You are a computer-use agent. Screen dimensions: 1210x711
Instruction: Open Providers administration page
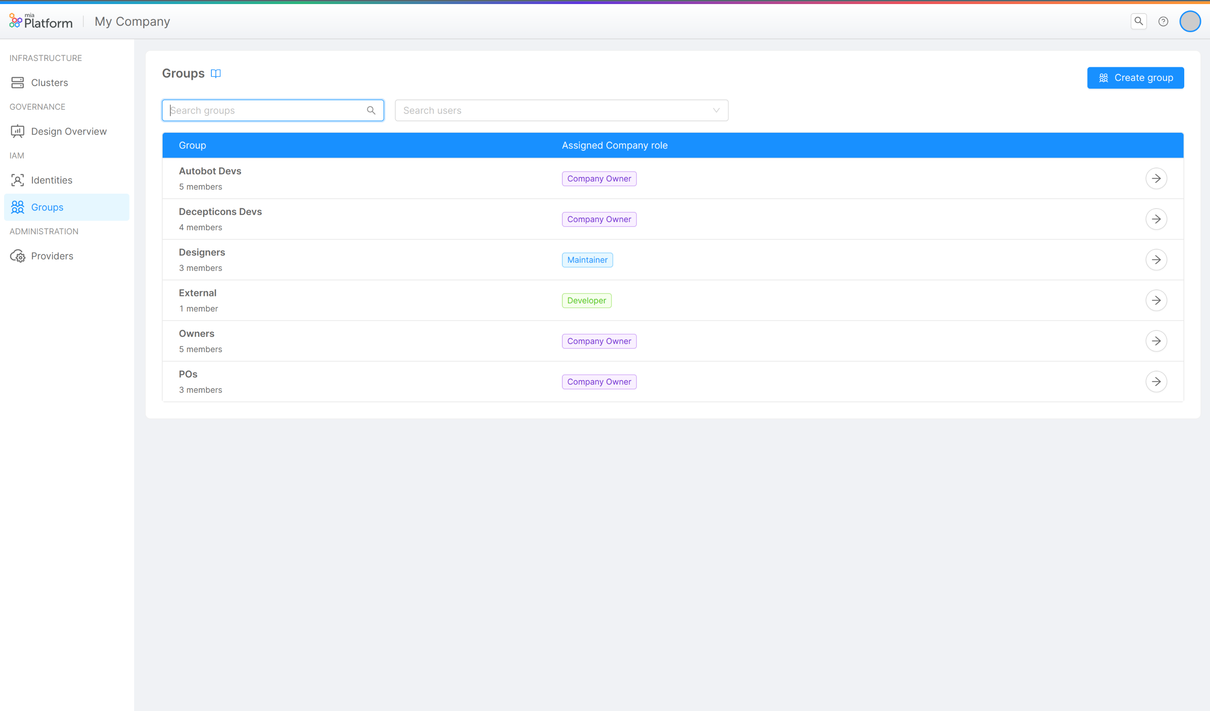point(52,256)
